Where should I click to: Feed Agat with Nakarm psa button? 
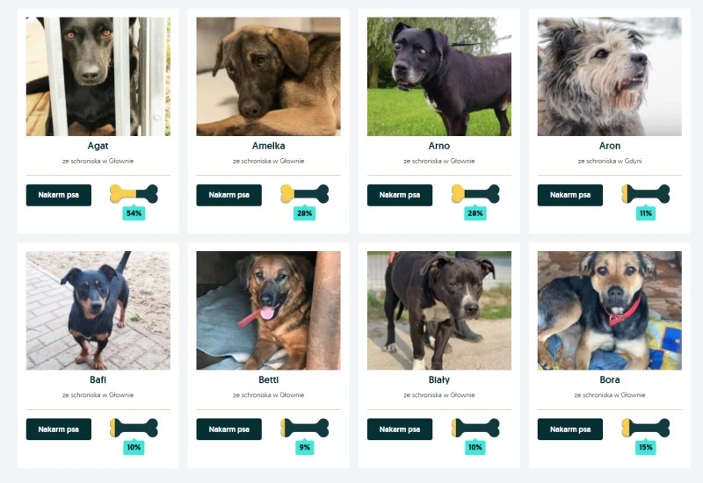(x=59, y=195)
